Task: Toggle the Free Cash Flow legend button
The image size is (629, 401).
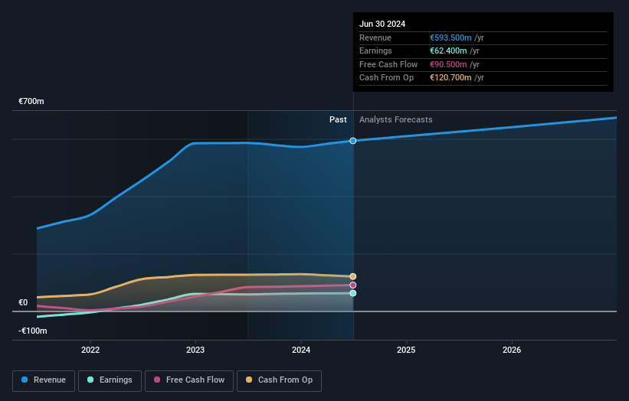Action: point(189,380)
